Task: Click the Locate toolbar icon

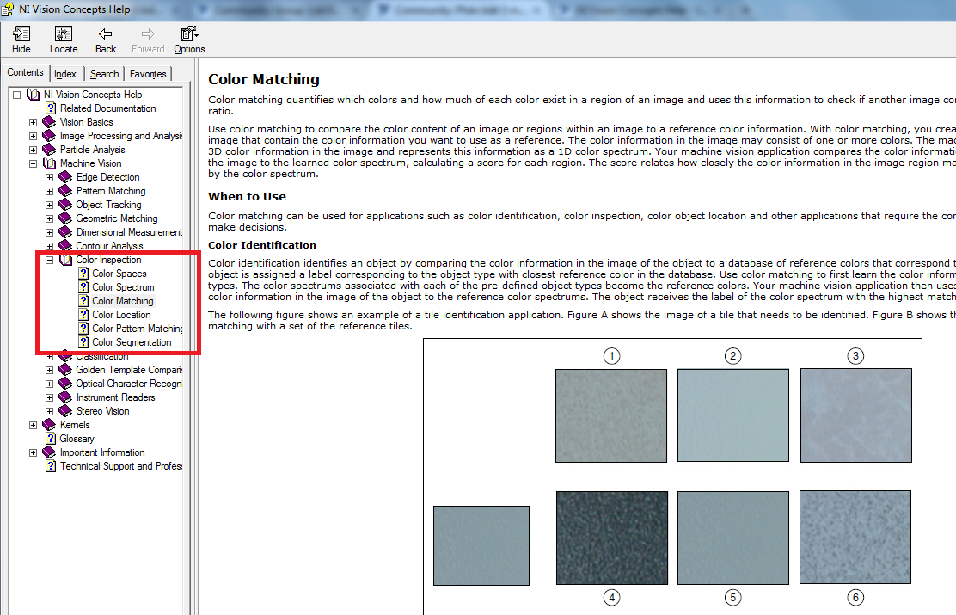Action: coord(64,34)
